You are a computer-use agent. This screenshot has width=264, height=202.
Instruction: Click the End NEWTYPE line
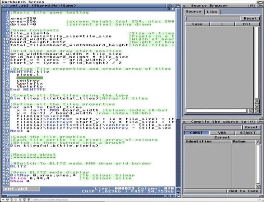pyautogui.click(x=28, y=89)
